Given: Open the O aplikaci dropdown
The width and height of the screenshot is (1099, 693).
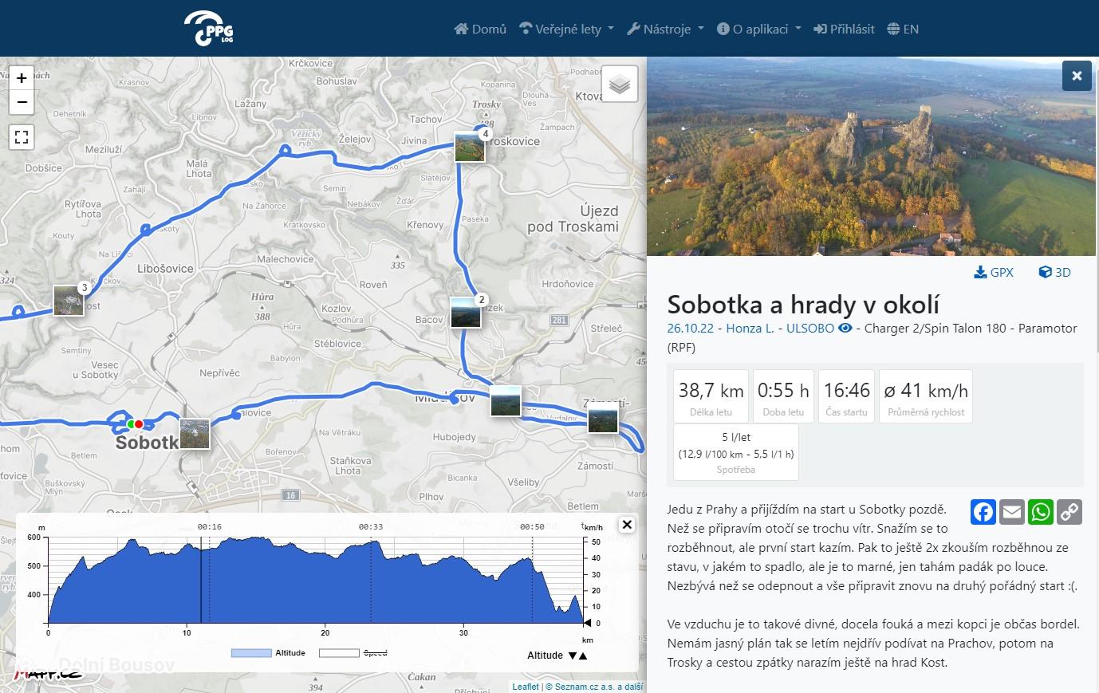Looking at the screenshot, I should pos(758,29).
